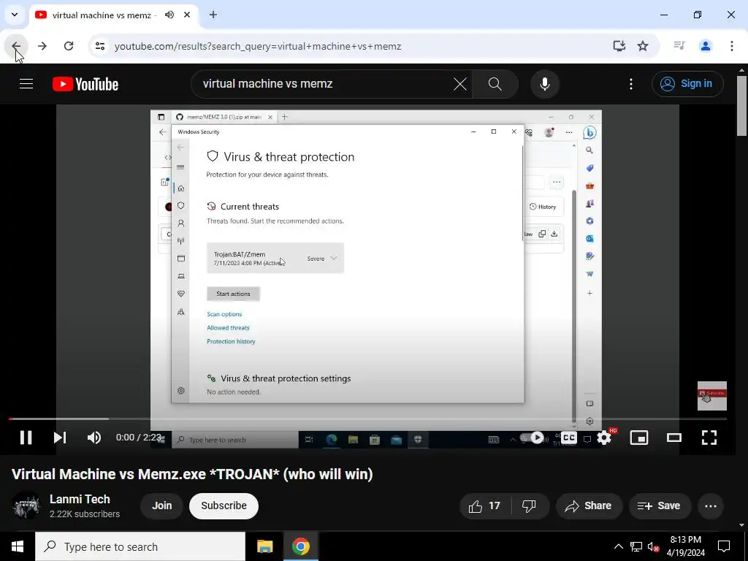Open site information icon in address bar
The height and width of the screenshot is (561, 748).
pyautogui.click(x=99, y=46)
